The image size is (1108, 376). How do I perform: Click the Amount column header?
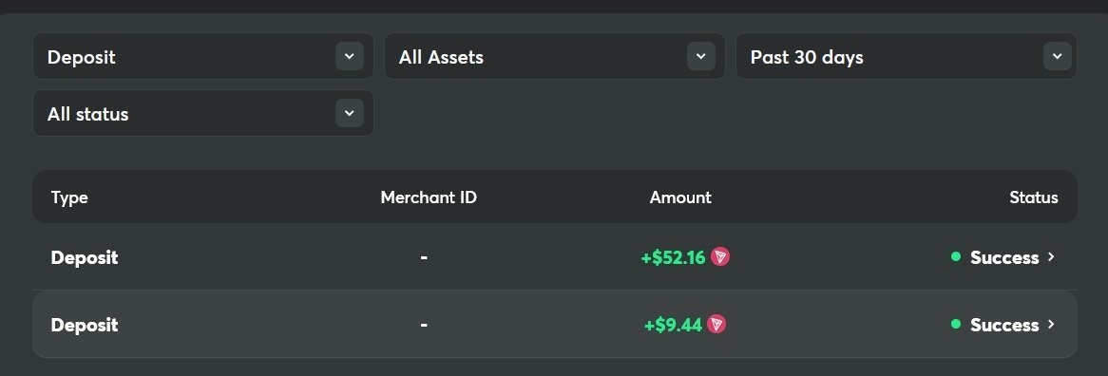point(680,197)
